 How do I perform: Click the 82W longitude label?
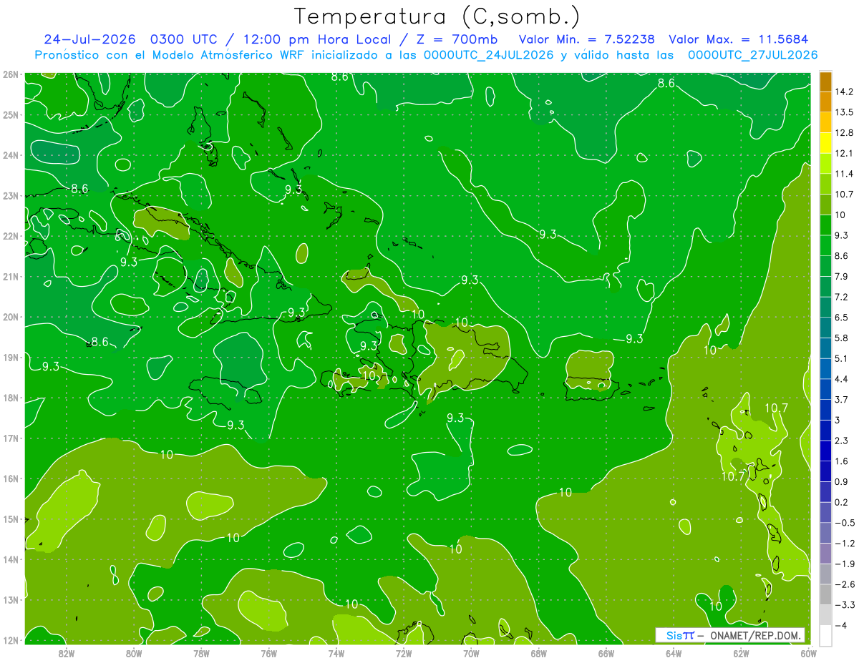(x=66, y=653)
